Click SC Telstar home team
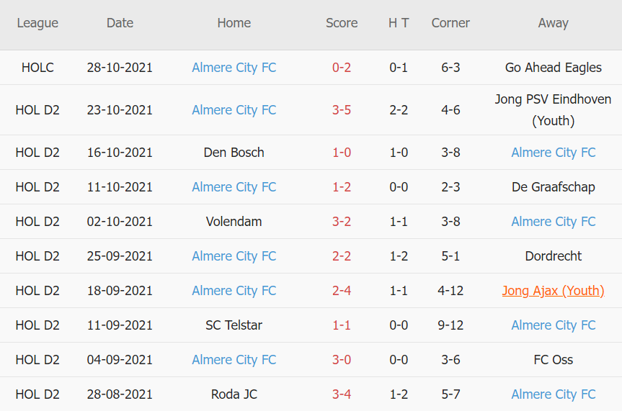This screenshot has height=411, width=622. tap(234, 325)
